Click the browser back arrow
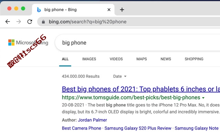 tap(8, 22)
